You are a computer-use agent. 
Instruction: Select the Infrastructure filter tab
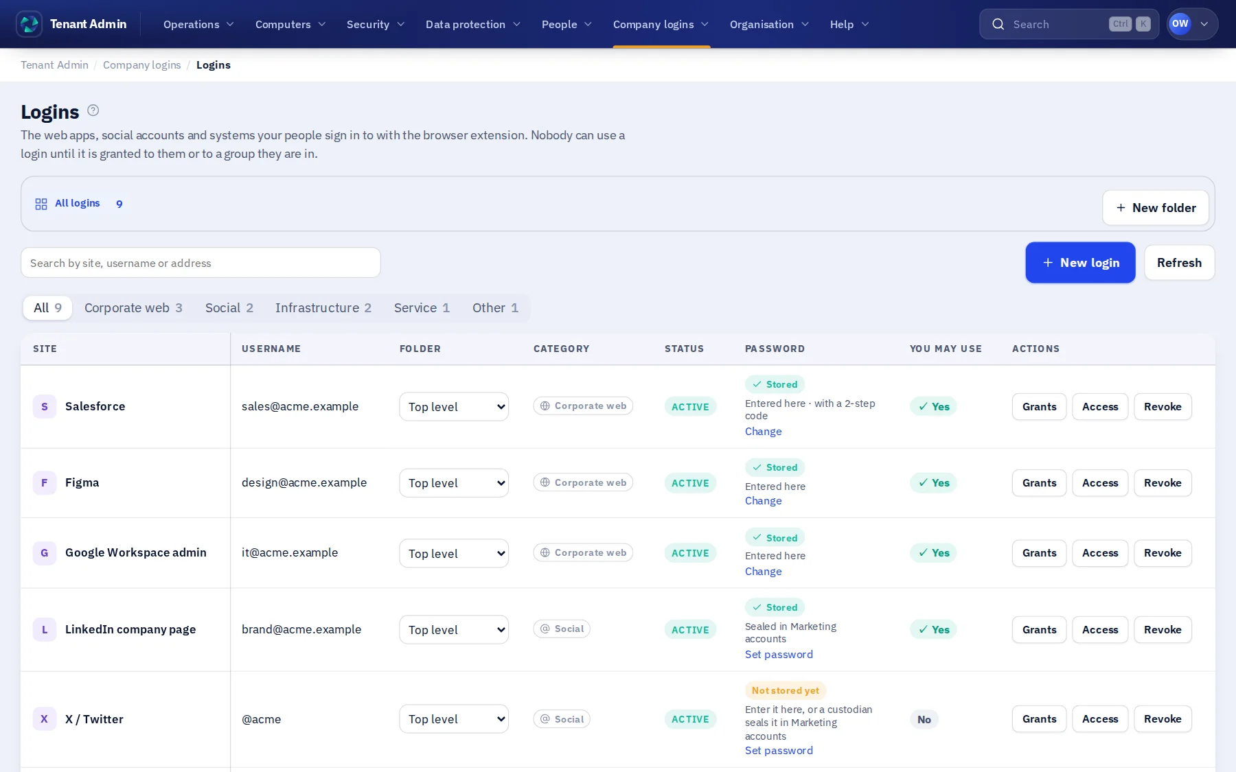pos(323,307)
